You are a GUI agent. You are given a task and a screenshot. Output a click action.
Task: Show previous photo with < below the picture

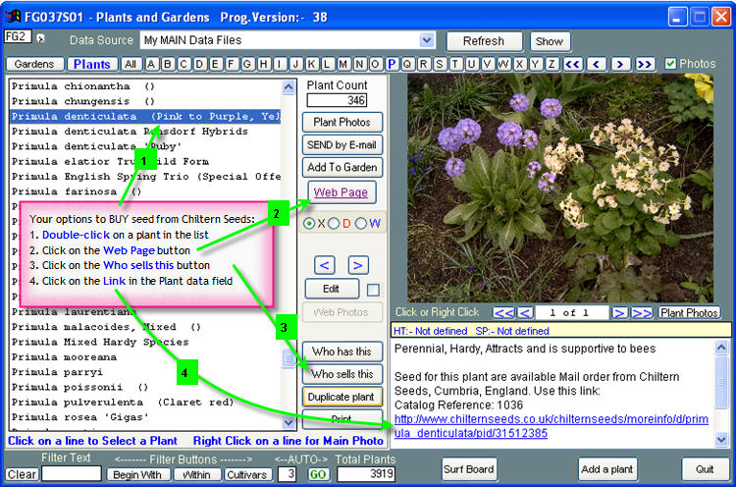tap(525, 313)
